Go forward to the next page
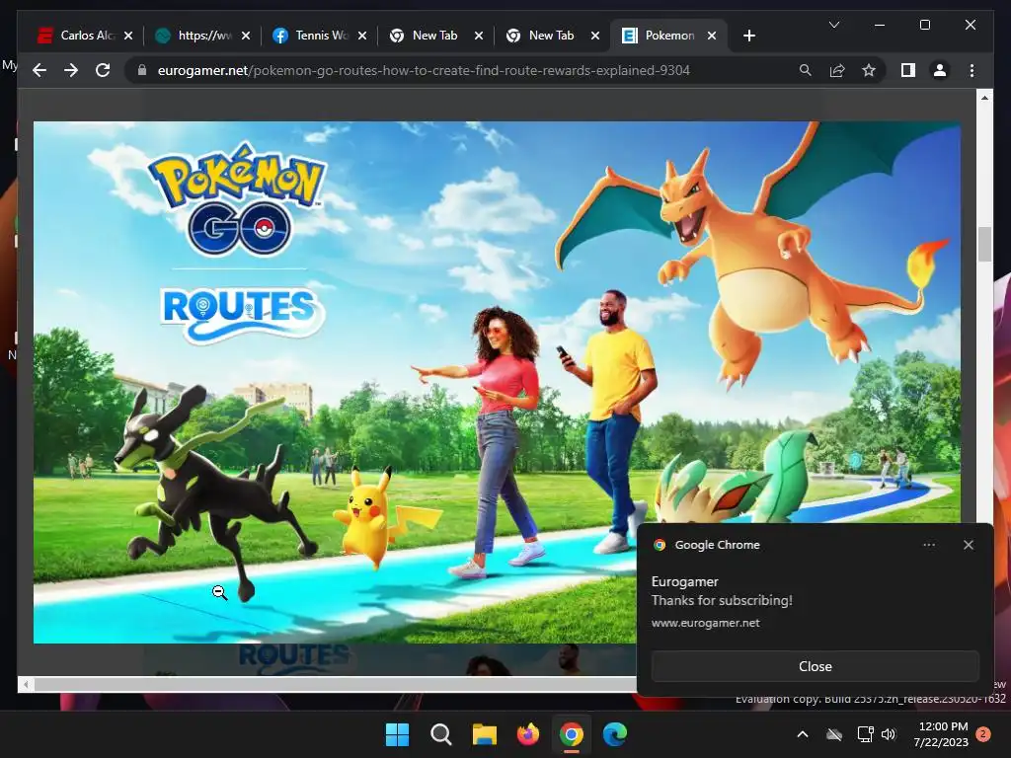This screenshot has height=758, width=1011. [x=71, y=70]
